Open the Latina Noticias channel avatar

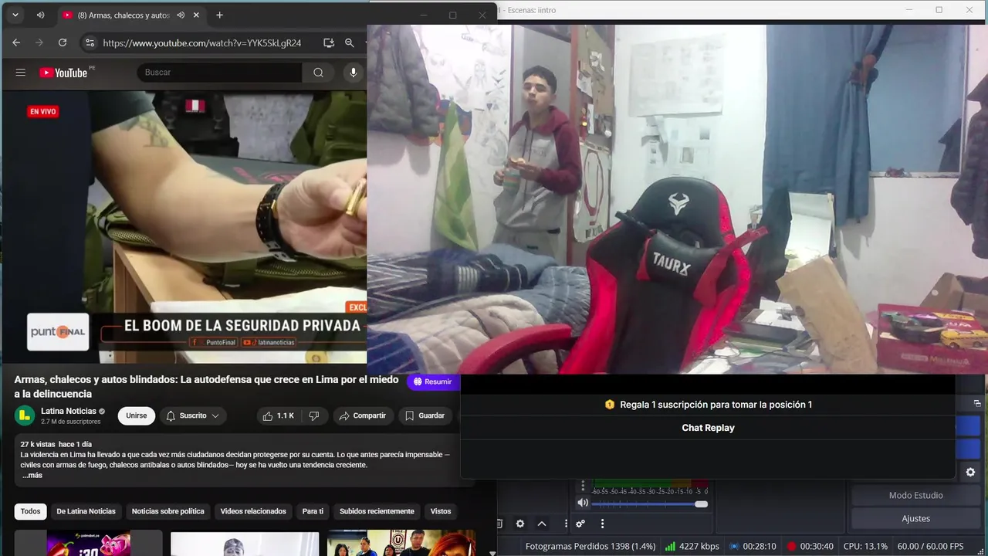25,415
